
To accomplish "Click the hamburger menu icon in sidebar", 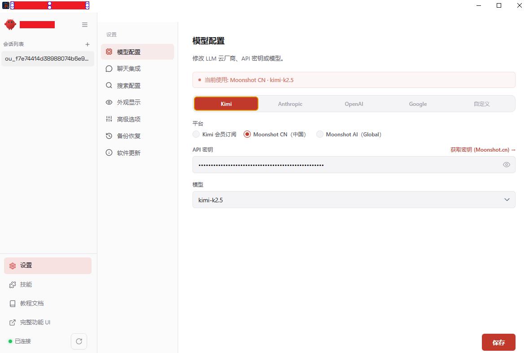I will pos(85,25).
